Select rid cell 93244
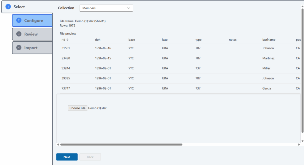Image resolution: width=304 pixels, height=165 pixels. pos(66,68)
